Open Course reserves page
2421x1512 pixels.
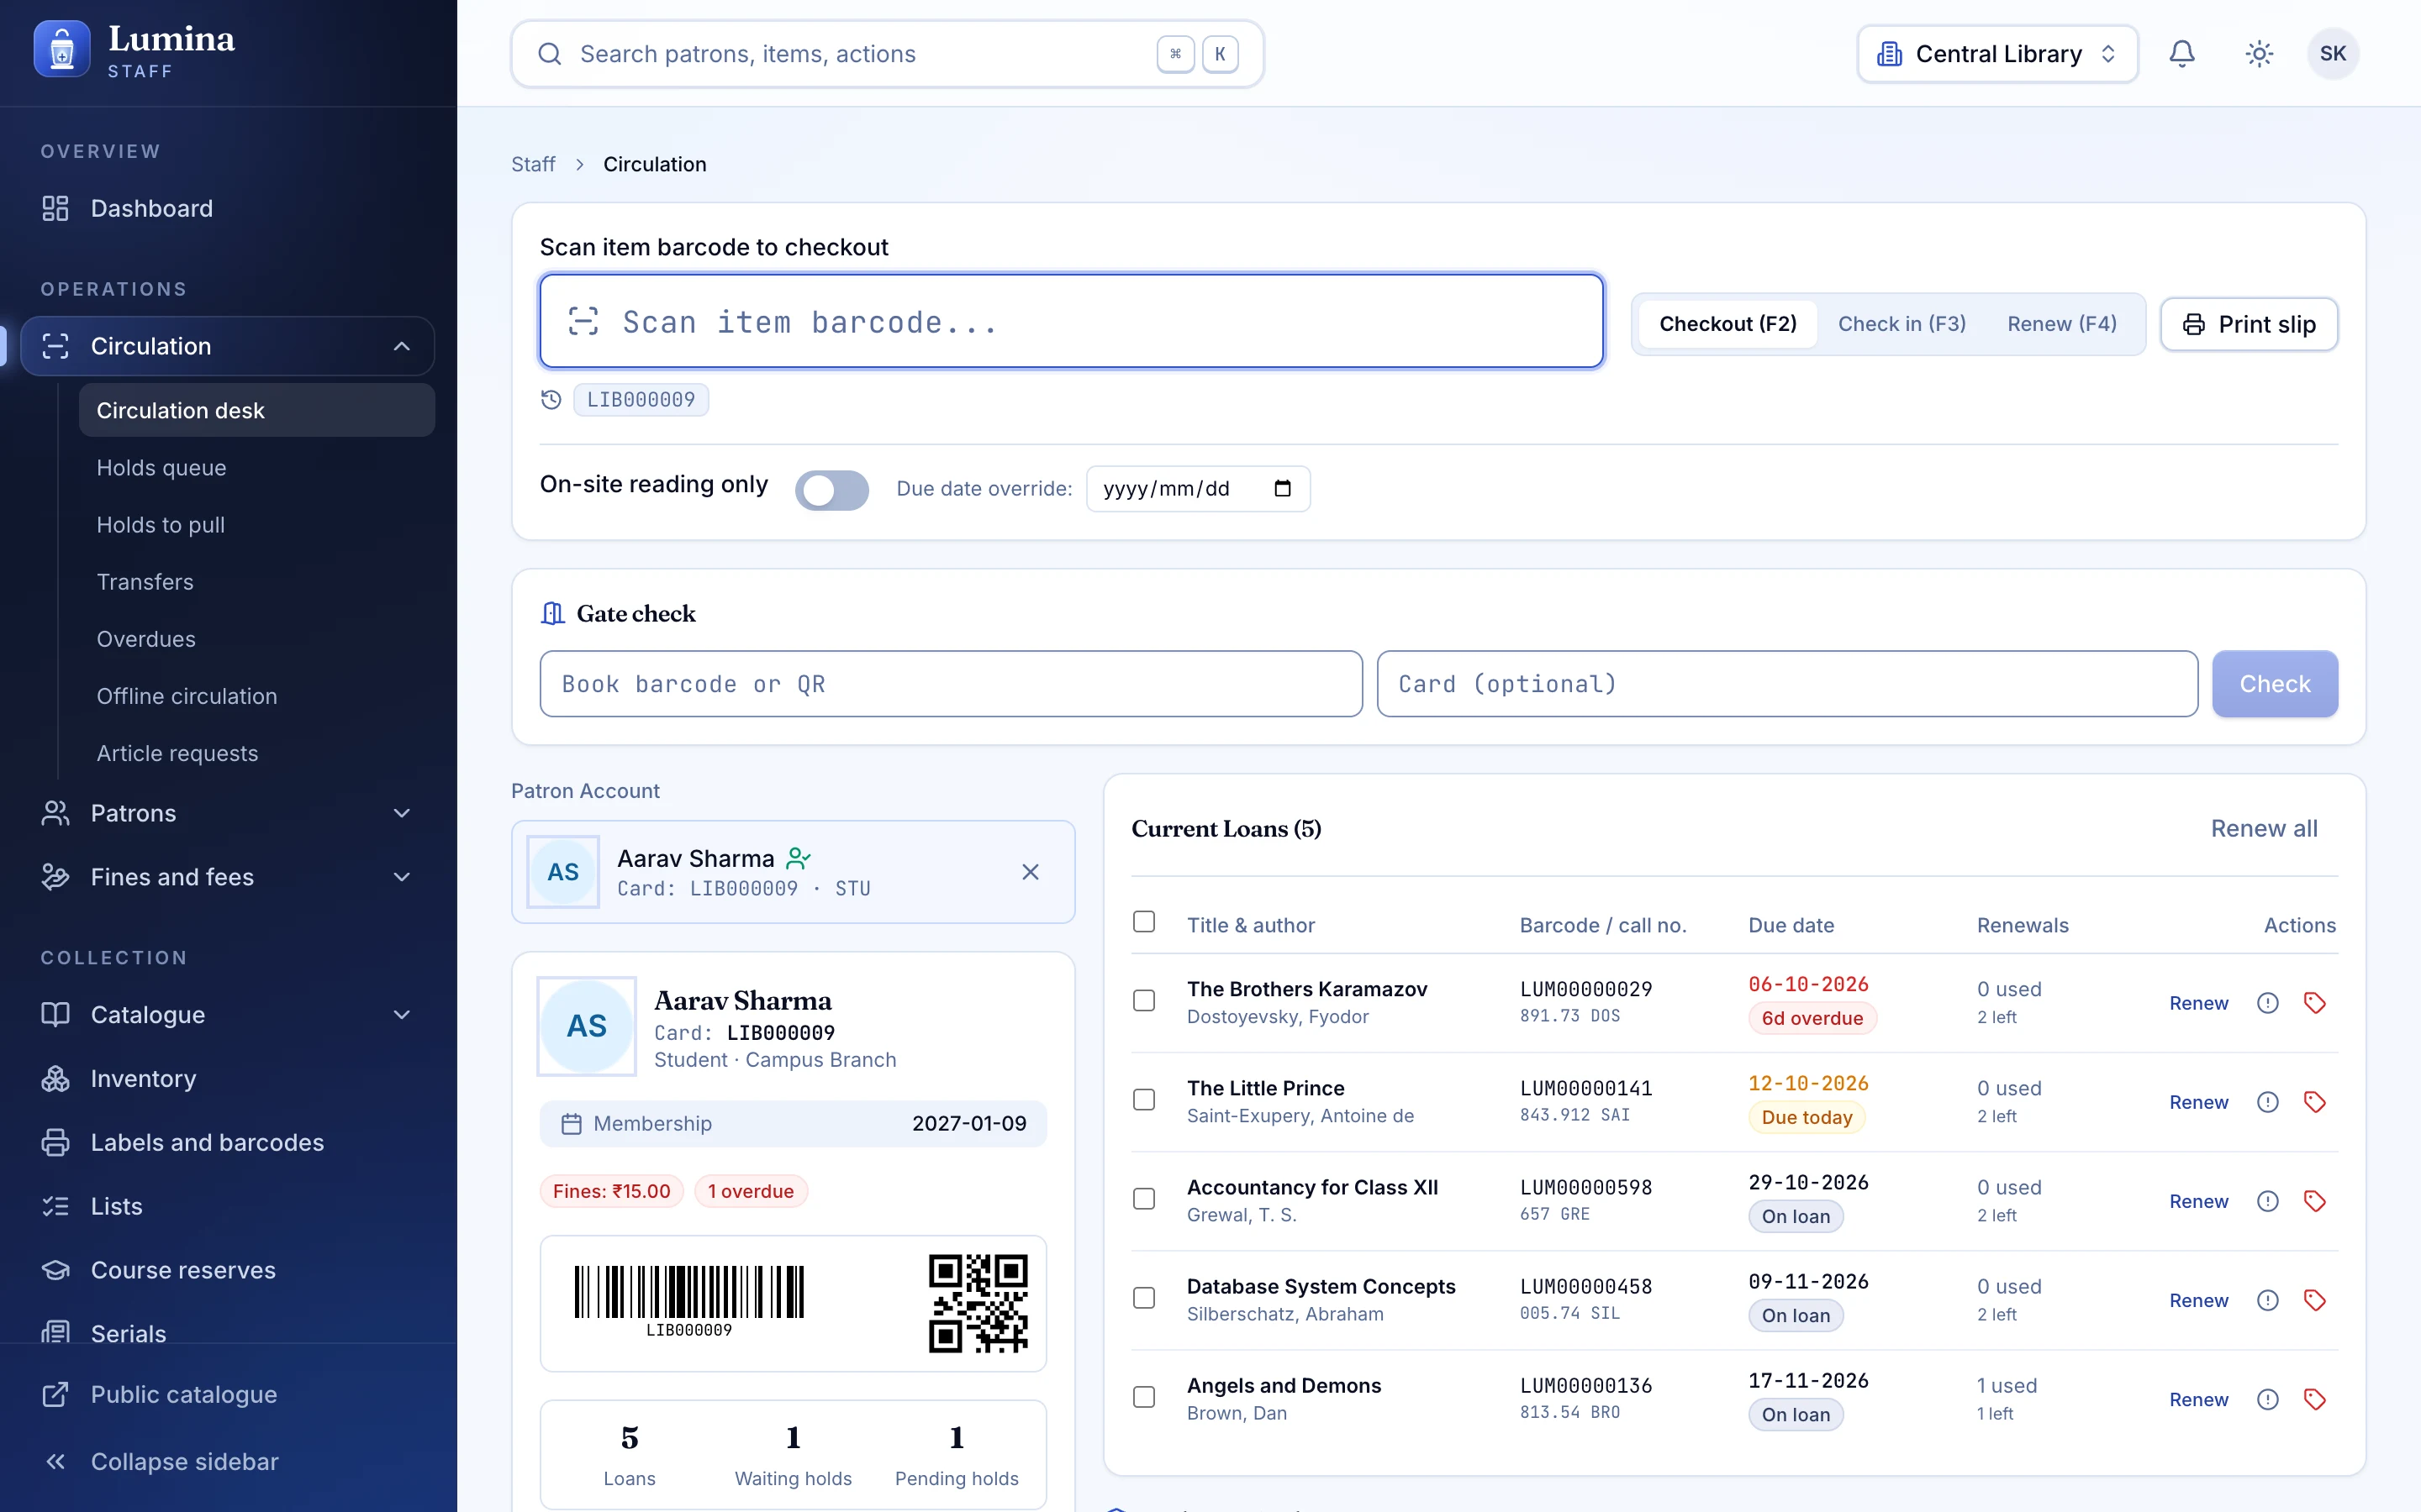(227, 1270)
